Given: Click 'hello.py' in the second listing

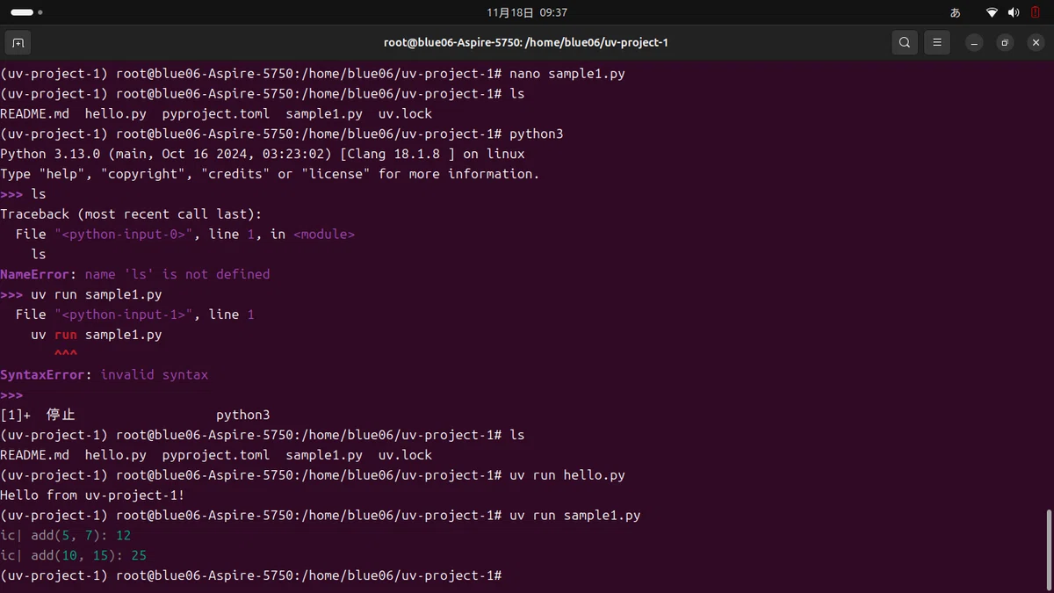Looking at the screenshot, I should pos(116,455).
